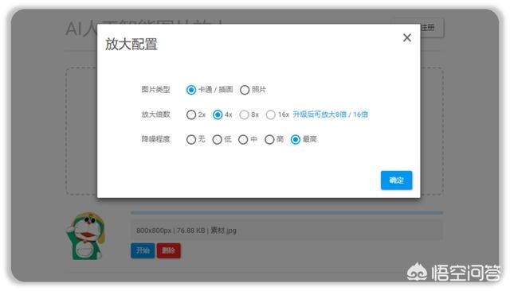This screenshot has width=510, height=291.
Task: Click the 图片类型 label
Action: click(x=156, y=90)
